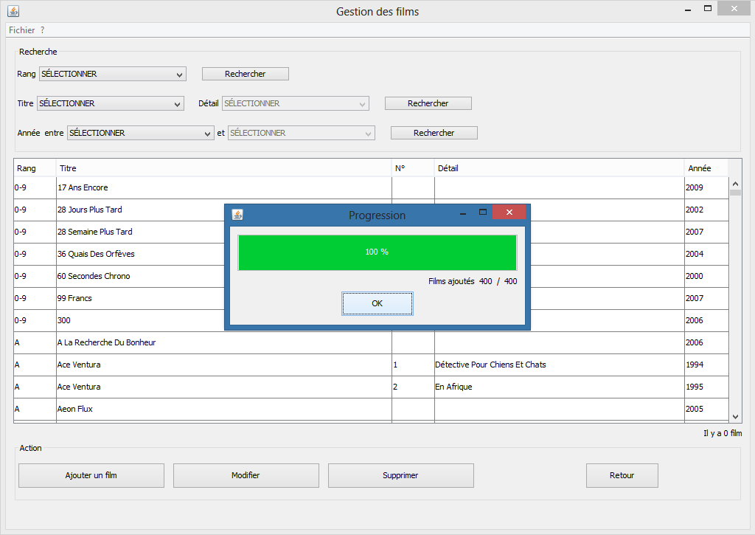Select the row '99 Francs'
755x535 pixels.
(x=371, y=298)
